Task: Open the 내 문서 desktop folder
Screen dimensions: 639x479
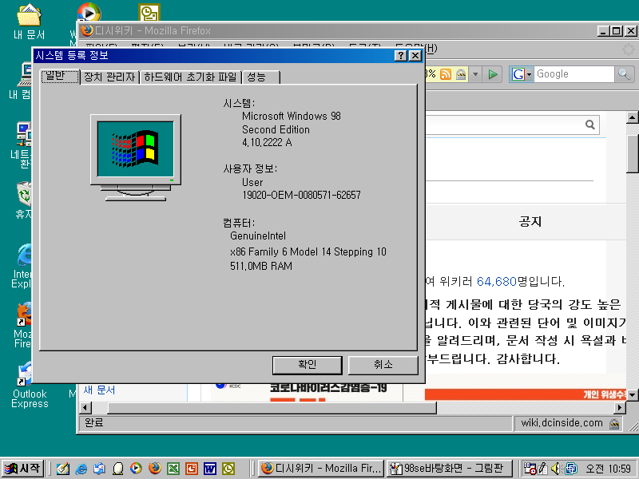Action: [x=30, y=16]
